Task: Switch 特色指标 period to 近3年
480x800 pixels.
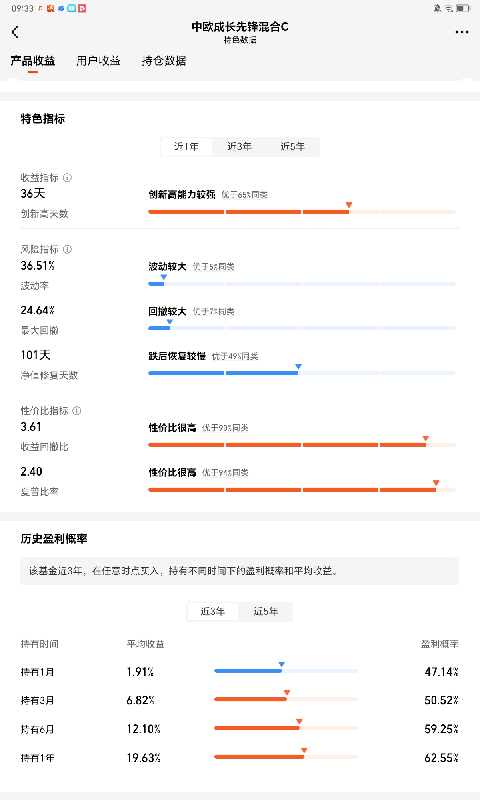Action: (x=240, y=147)
